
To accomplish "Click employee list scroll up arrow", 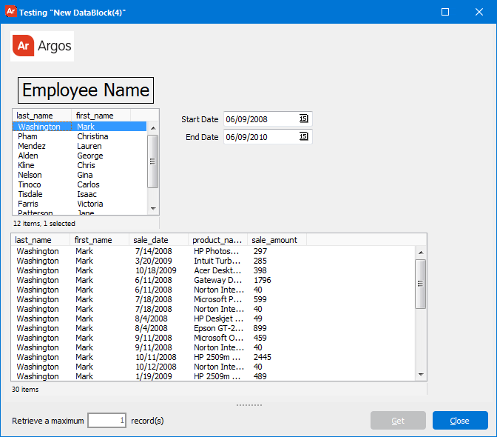I will [x=153, y=128].
